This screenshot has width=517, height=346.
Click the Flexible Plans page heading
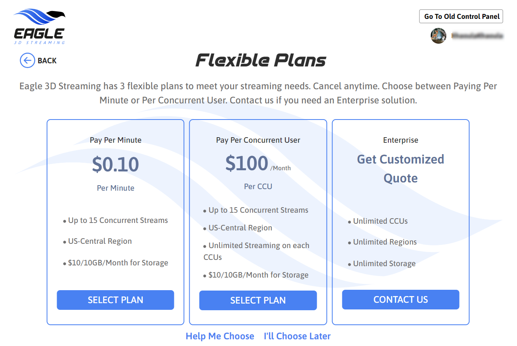tap(261, 61)
